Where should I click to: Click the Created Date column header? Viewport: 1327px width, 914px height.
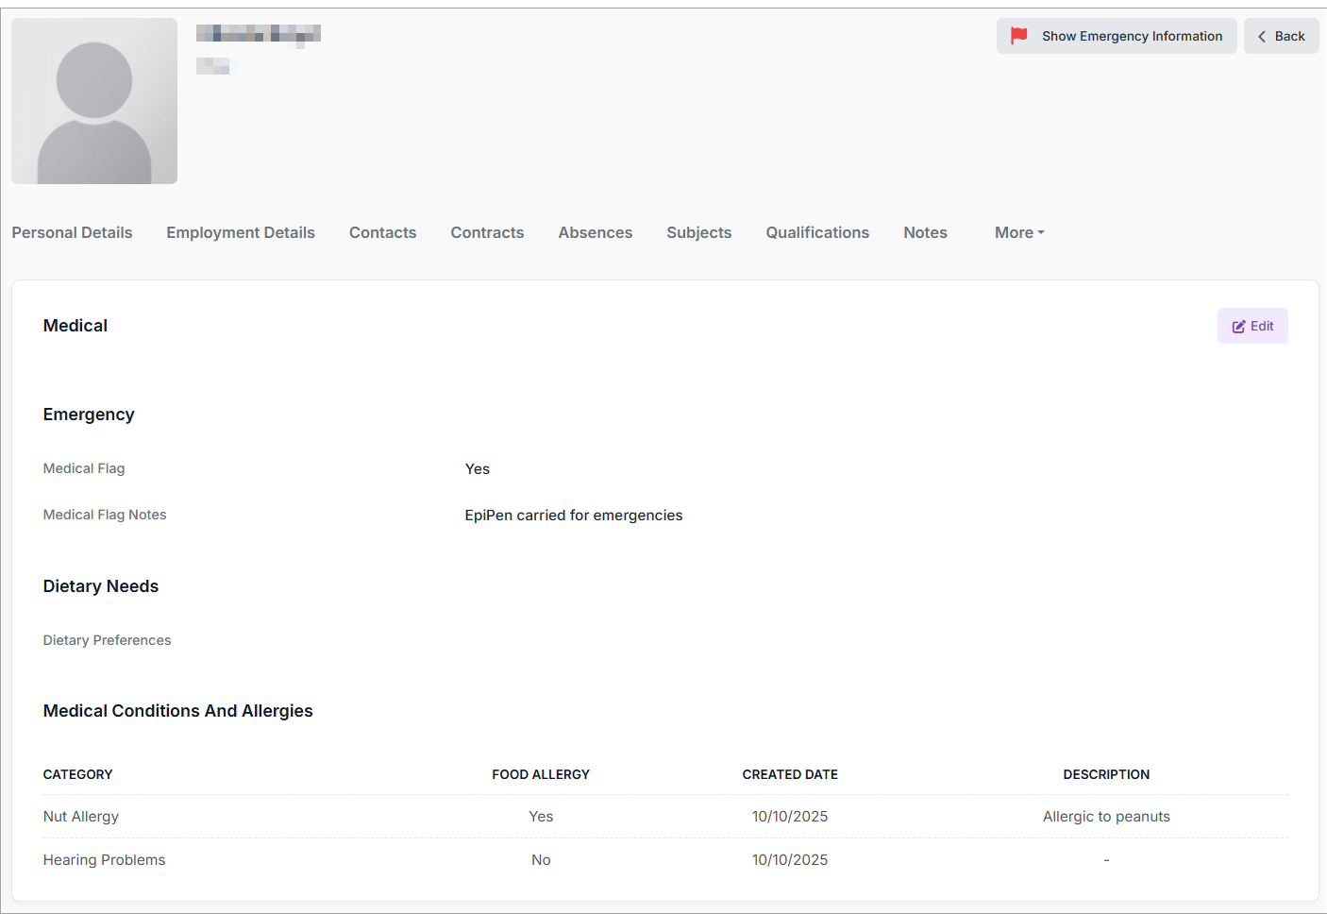click(790, 774)
